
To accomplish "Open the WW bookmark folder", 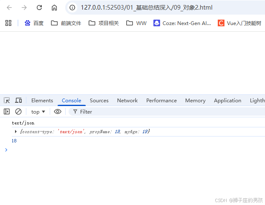I will (x=136, y=23).
